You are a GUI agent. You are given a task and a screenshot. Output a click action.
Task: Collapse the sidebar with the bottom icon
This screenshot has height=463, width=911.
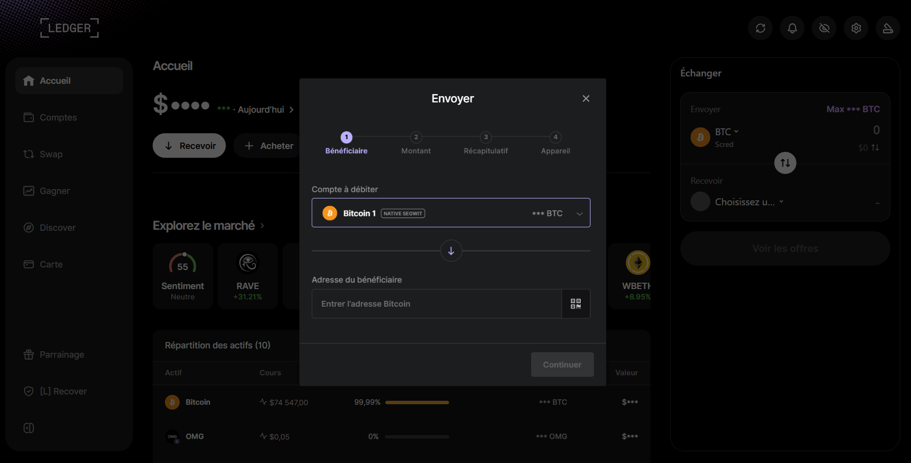(x=29, y=428)
